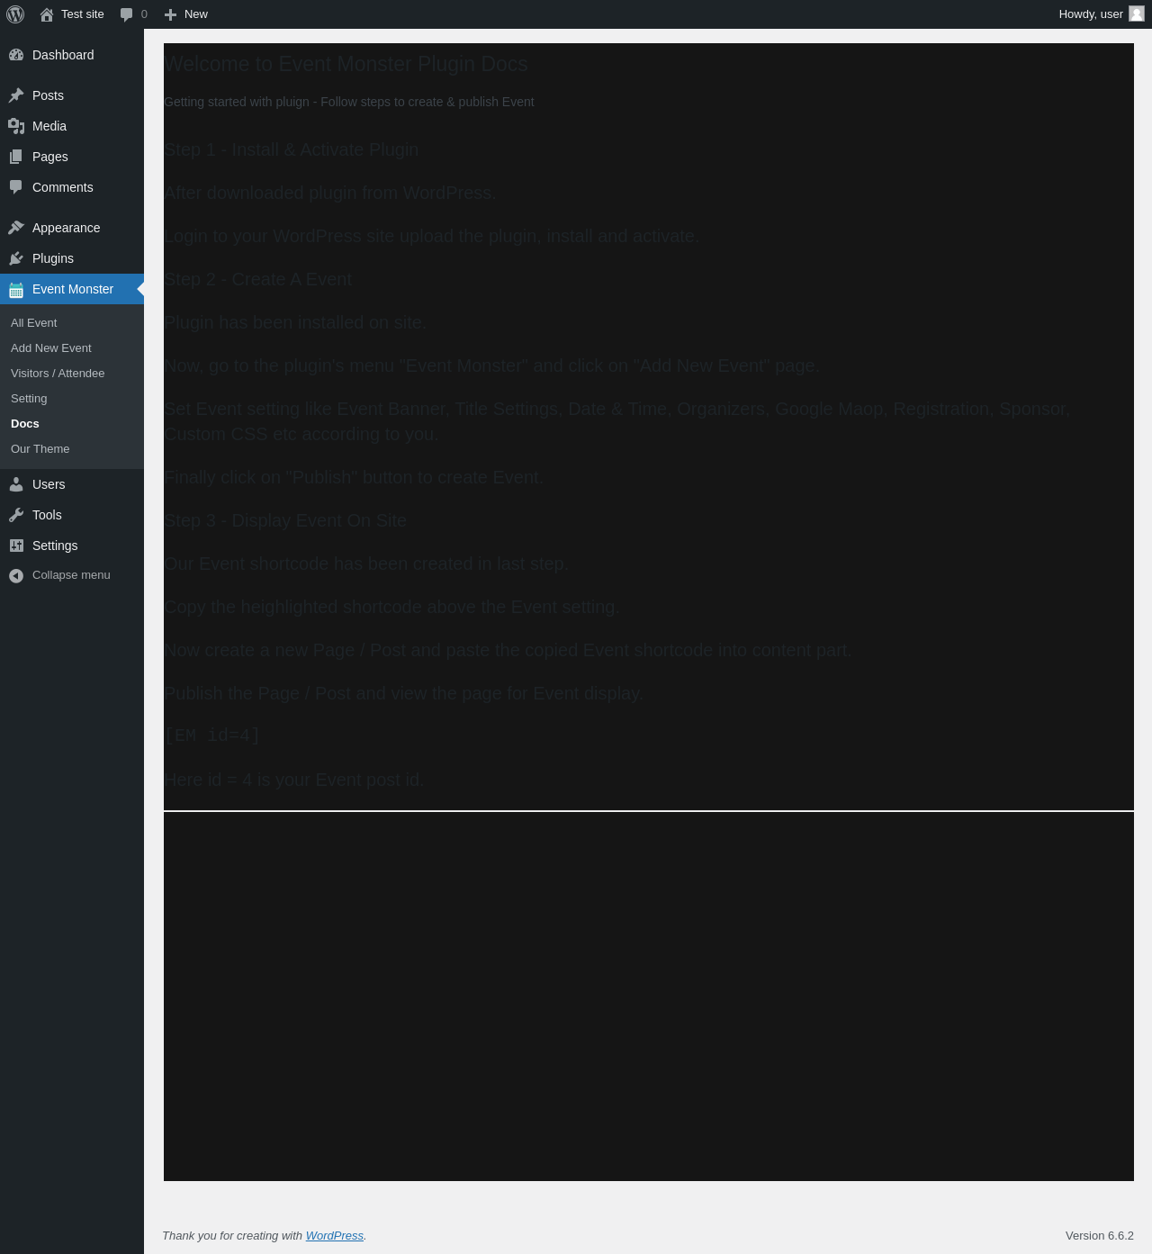Click the Step 1 - Install & Activate Plugin heading
1152x1254 pixels.
coord(291,149)
